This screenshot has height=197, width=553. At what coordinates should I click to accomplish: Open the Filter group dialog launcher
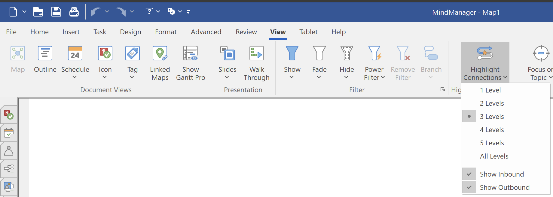click(x=442, y=89)
